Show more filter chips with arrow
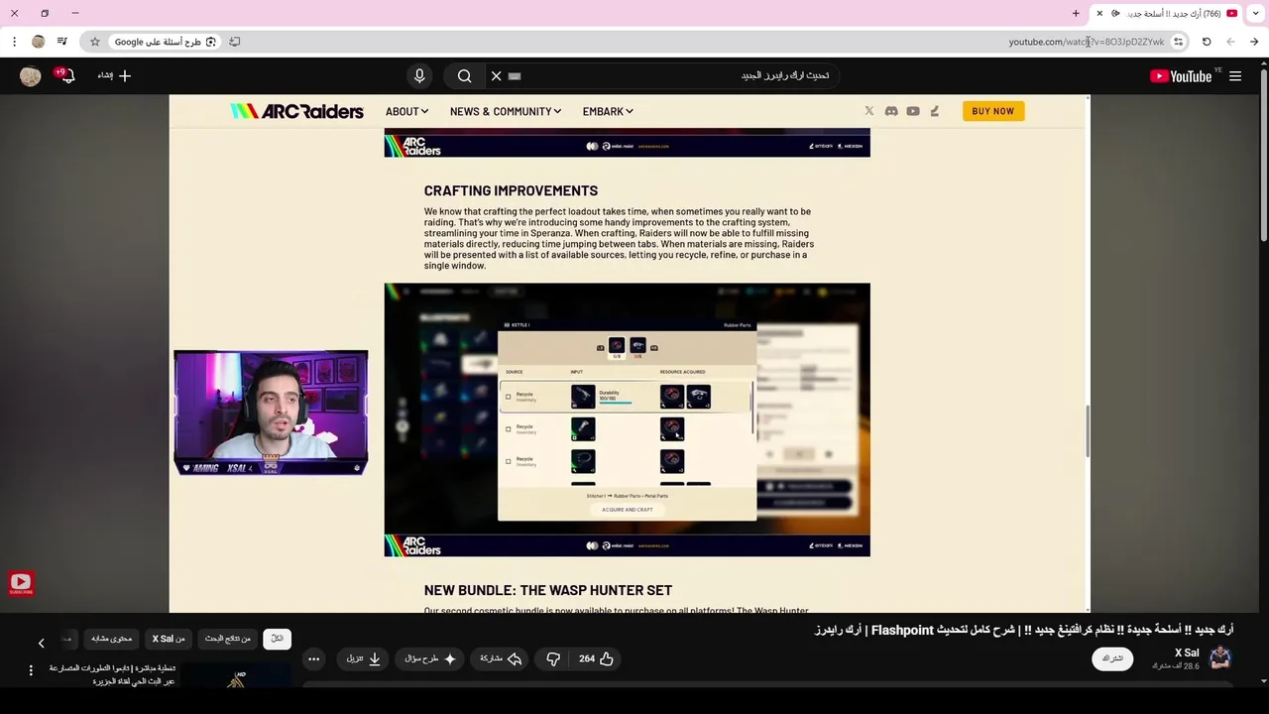 (41, 644)
